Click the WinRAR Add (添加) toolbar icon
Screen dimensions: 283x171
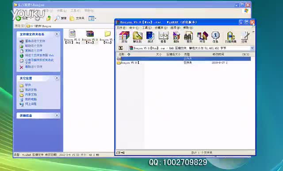124,37
